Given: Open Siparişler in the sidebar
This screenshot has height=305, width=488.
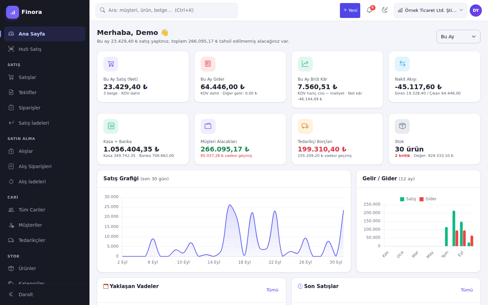Looking at the screenshot, I should click(45, 108).
